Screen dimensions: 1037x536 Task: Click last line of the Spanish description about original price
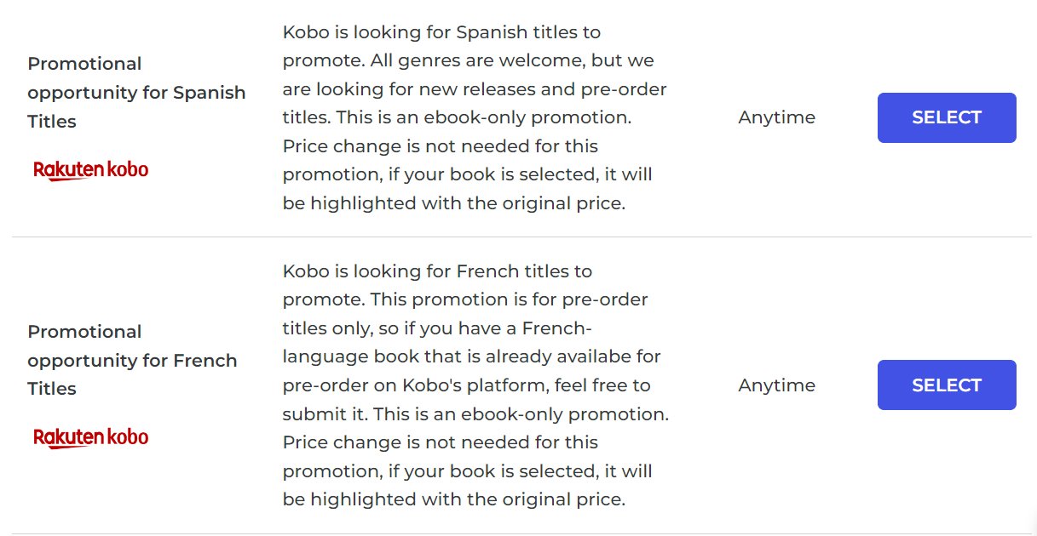(454, 203)
